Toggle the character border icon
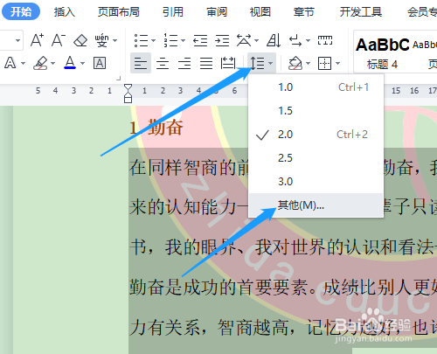437x354 pixels. pos(100,63)
